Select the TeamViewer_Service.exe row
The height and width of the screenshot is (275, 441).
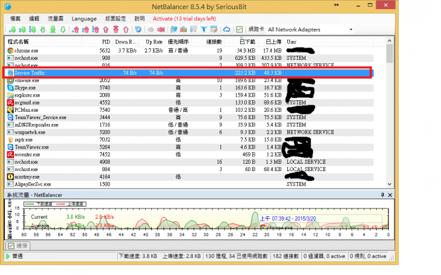click(189, 117)
